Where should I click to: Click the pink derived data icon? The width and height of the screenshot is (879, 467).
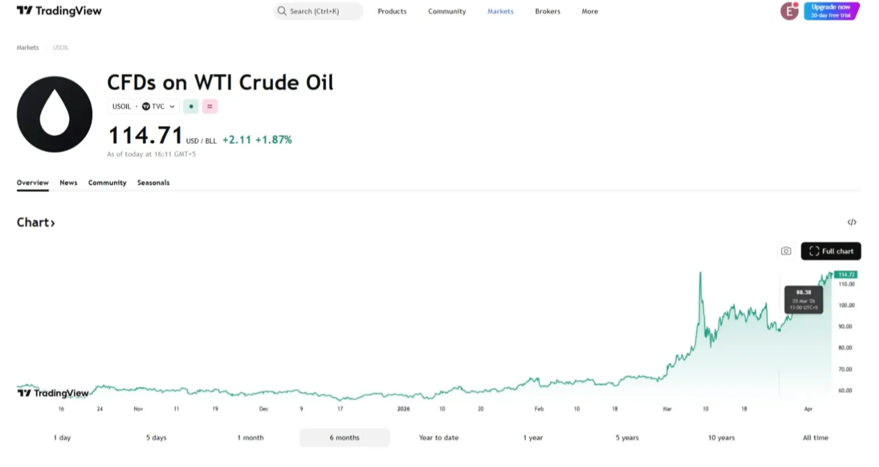coord(210,106)
